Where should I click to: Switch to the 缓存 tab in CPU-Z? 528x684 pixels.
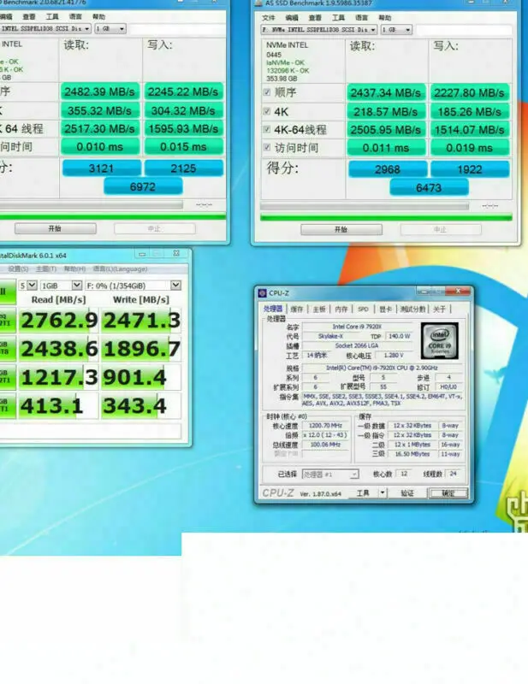297,310
